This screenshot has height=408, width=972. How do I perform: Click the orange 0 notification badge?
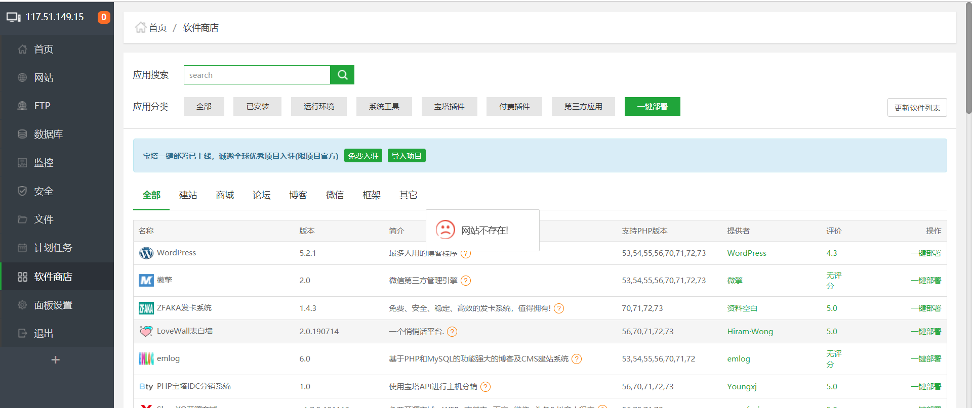pyautogui.click(x=104, y=17)
